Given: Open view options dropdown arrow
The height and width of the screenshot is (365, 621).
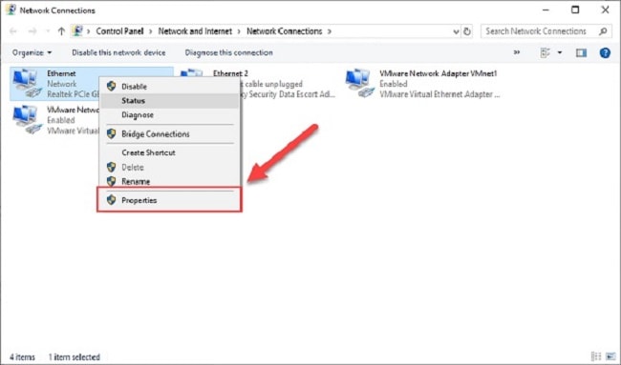Looking at the screenshot, I should click(x=560, y=52).
